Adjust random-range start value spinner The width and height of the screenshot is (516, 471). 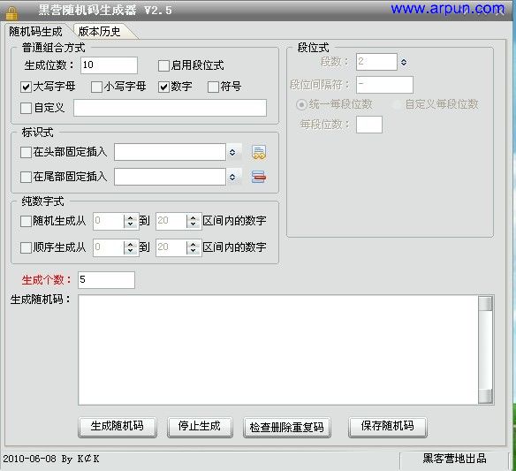[x=130, y=221]
